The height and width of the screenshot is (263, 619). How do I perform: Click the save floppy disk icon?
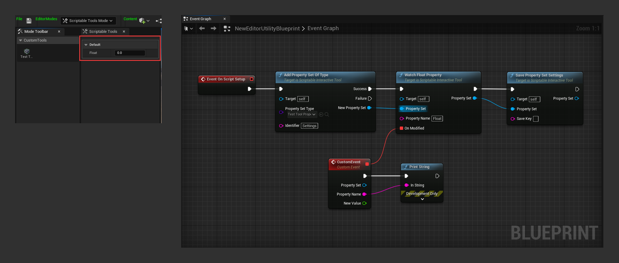coord(30,21)
